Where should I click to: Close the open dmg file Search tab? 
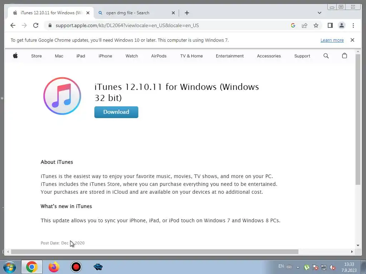173,13
